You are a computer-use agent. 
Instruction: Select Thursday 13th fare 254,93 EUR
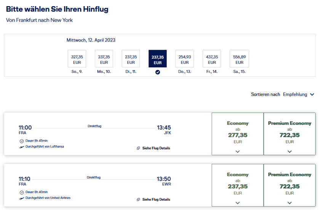185,59
